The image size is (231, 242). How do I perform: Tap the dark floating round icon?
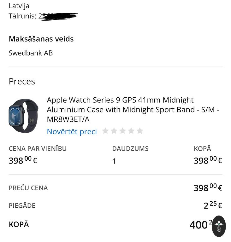[x=219, y=226]
